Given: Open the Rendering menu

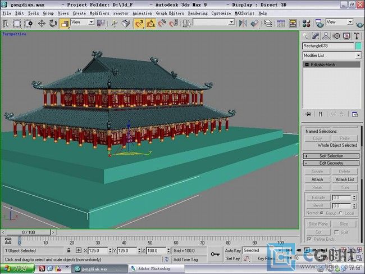Looking at the screenshot, I should [x=198, y=14].
